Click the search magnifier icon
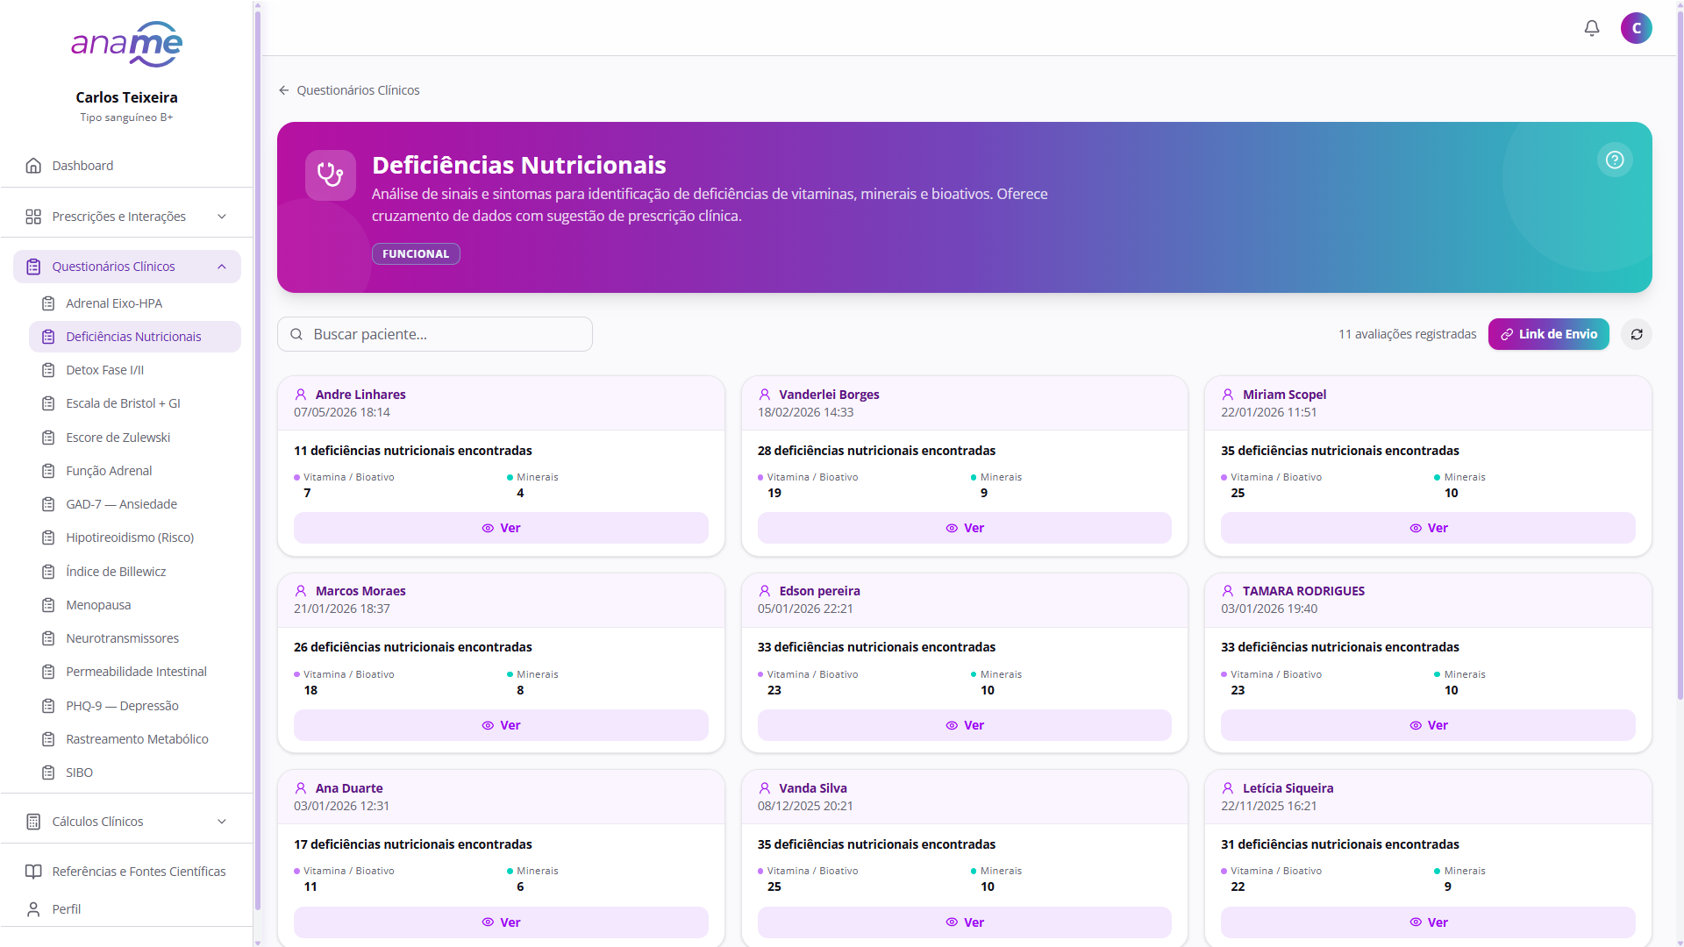Image resolution: width=1684 pixels, height=947 pixels. click(296, 334)
